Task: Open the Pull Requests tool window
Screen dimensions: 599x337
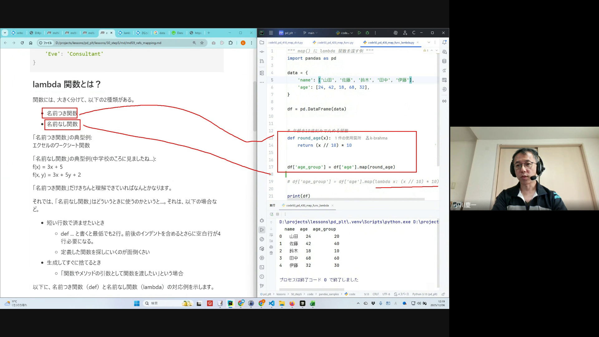Action: pos(262,61)
